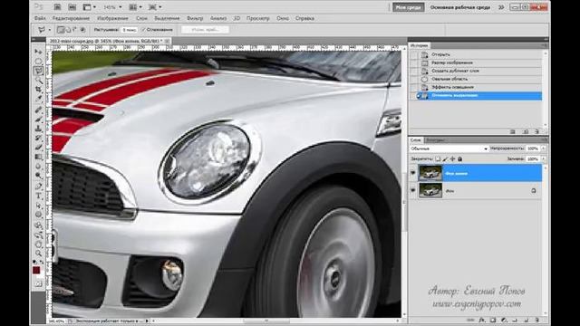580x326 pixels.
Task: Switch to «Моя среда» workspace
Action: click(409, 7)
